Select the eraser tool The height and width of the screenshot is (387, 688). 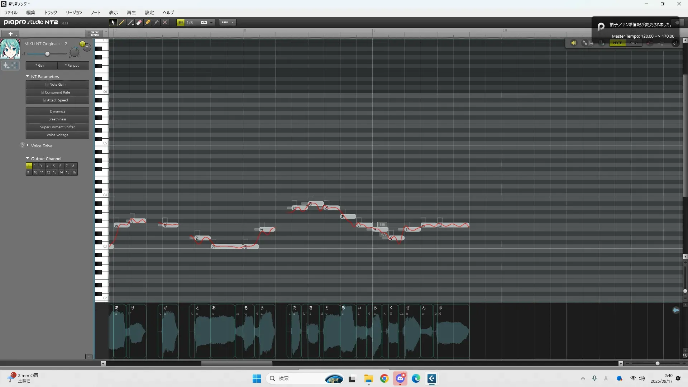point(139,22)
